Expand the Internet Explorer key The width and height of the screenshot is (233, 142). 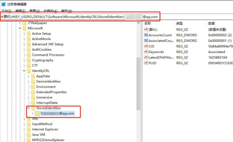(x=24, y=129)
